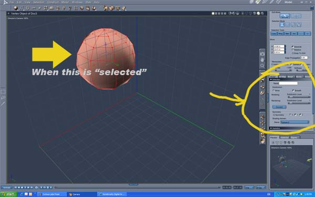The width and height of the screenshot is (315, 197).
Task: Click the last gold tool icon in top toolbar
Action: 123,8
